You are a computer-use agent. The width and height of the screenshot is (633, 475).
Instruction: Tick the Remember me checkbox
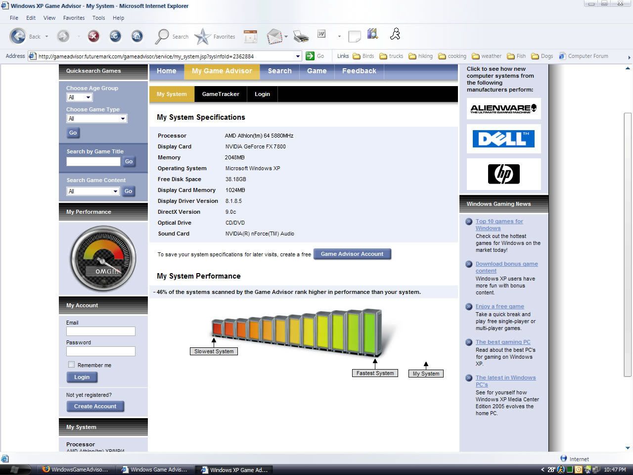tap(71, 365)
